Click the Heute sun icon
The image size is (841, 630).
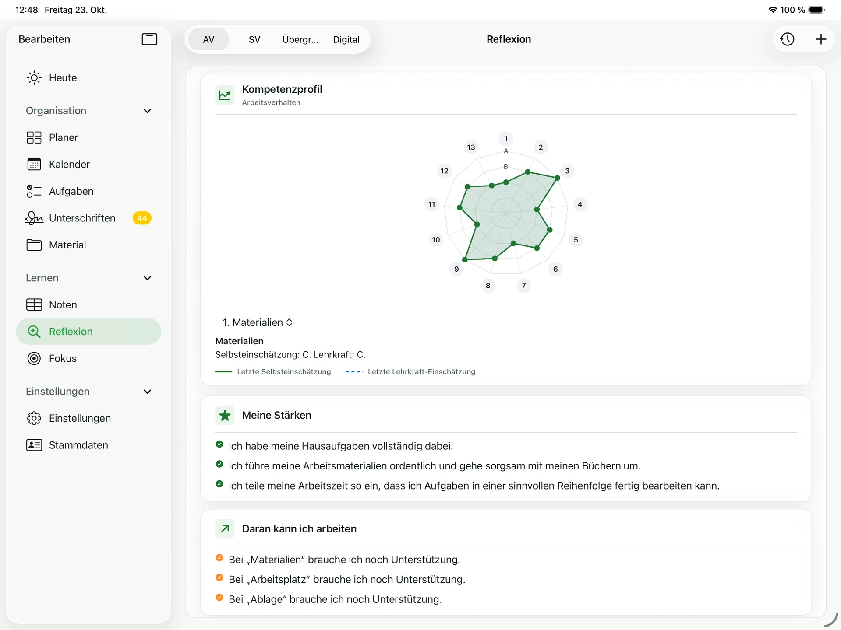click(x=34, y=77)
